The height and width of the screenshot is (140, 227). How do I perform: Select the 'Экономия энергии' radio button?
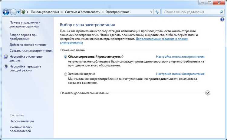point(65,74)
